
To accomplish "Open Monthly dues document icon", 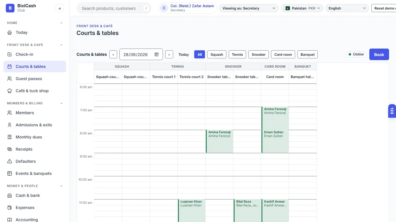I will coord(10,137).
